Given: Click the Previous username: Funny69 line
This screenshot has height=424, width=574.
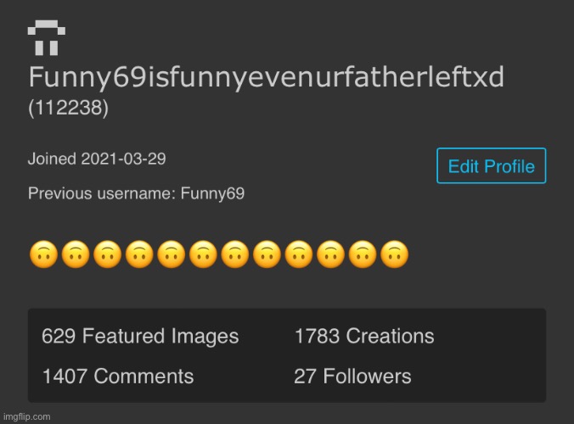Looking at the screenshot, I should [136, 193].
